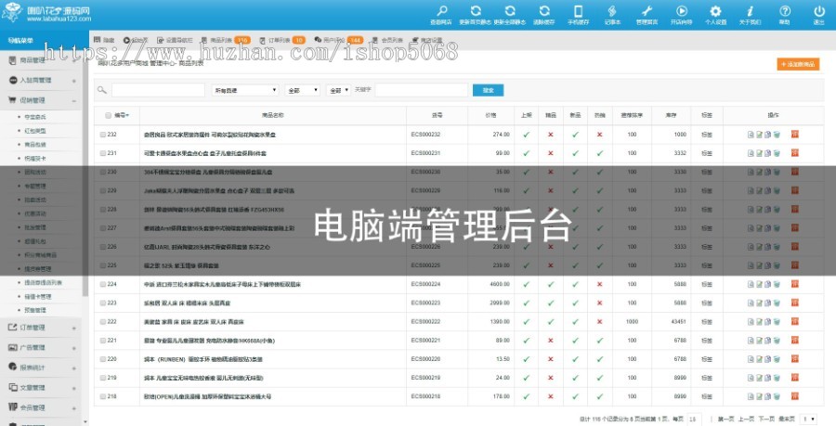Check the select-all box beside 编号 header

coord(108,116)
